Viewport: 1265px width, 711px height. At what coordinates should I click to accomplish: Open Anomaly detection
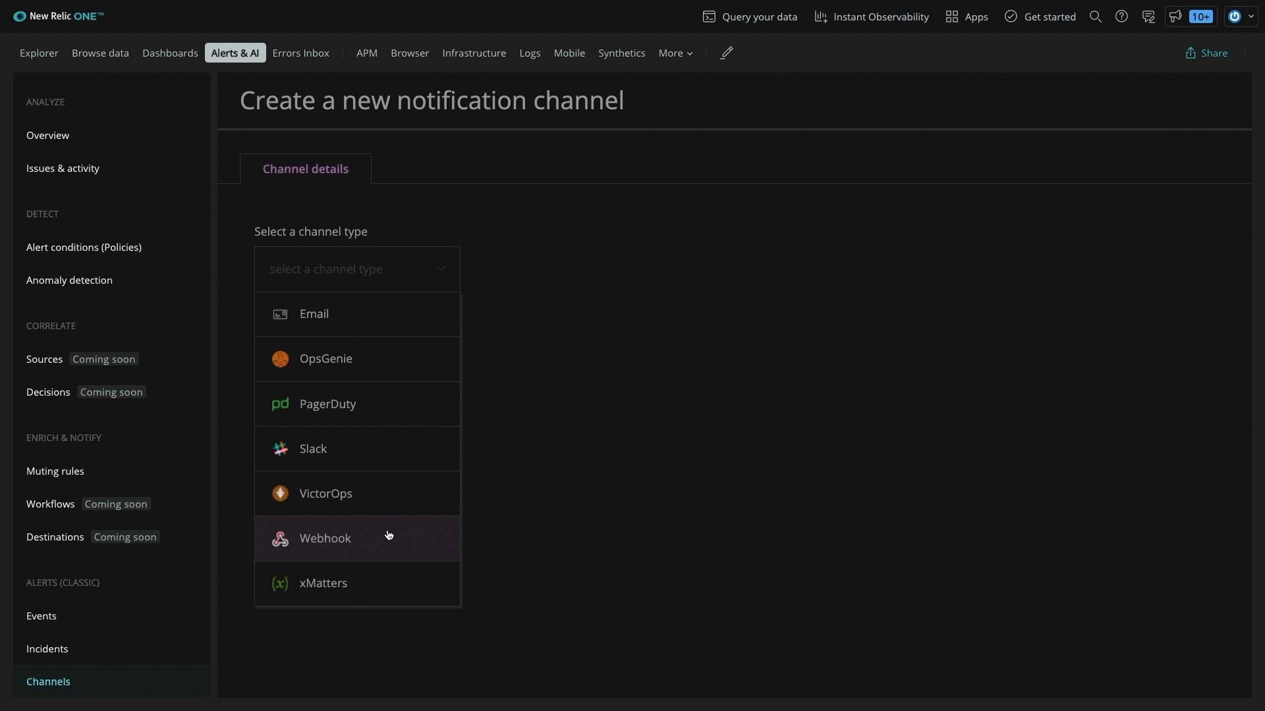coord(69,280)
